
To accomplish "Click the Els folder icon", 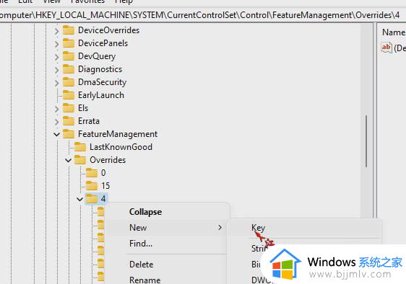I will (69, 108).
